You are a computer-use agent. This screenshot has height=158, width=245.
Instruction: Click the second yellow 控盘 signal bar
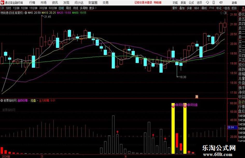click(185, 128)
